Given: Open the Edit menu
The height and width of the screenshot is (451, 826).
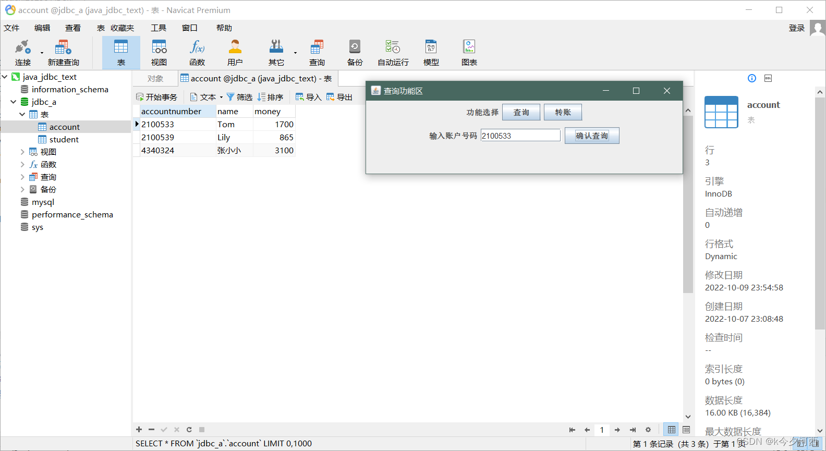Looking at the screenshot, I should [x=42, y=28].
